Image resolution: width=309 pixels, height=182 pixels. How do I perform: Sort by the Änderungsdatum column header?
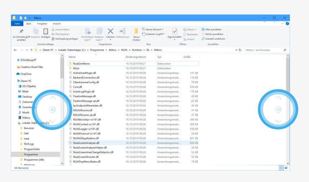(x=136, y=57)
